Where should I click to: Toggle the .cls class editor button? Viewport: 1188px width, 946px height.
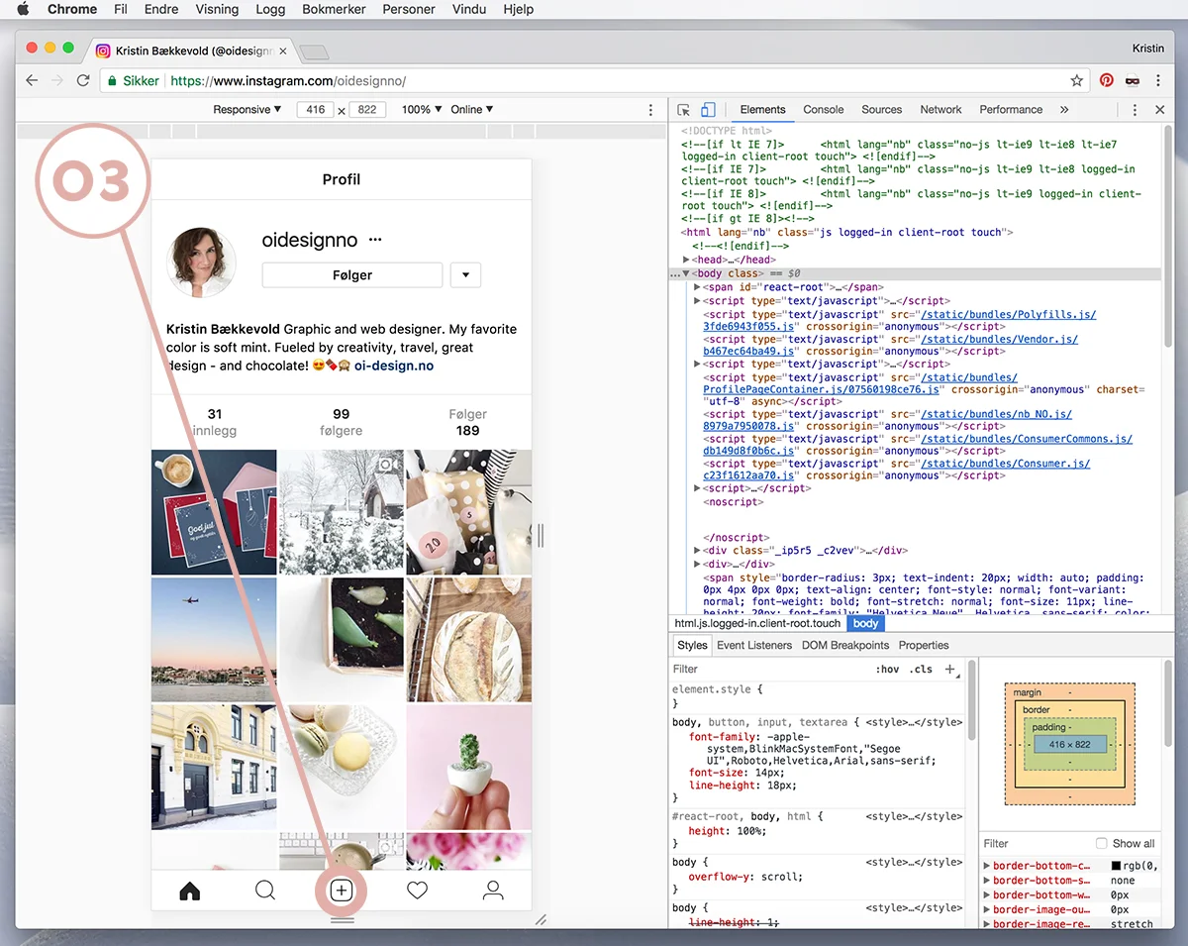922,669
